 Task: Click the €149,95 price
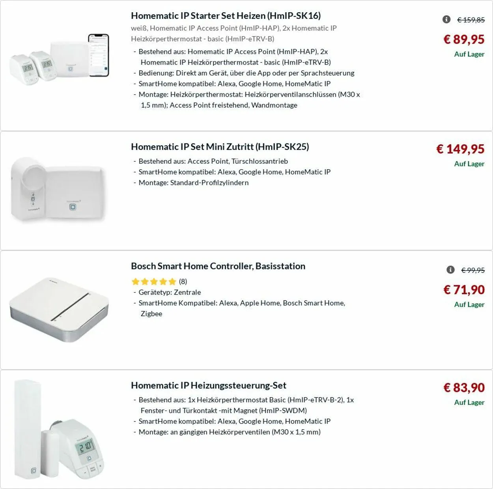point(460,149)
